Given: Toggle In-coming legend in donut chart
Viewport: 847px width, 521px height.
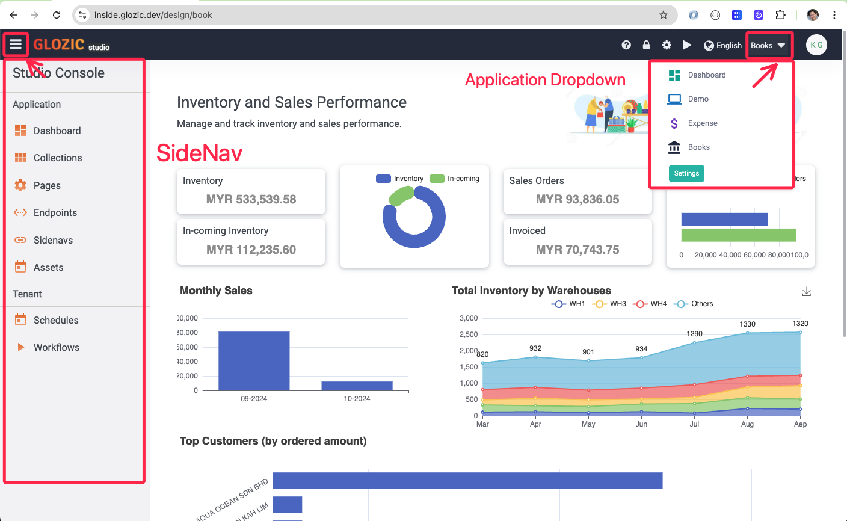Looking at the screenshot, I should point(454,179).
